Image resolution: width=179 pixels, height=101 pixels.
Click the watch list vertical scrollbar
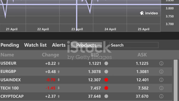click(x=176, y=80)
